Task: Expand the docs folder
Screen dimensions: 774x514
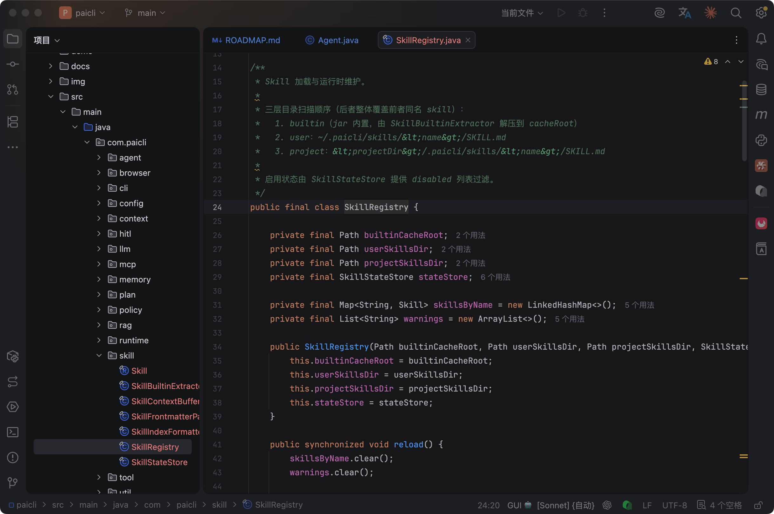Action: 50,66
